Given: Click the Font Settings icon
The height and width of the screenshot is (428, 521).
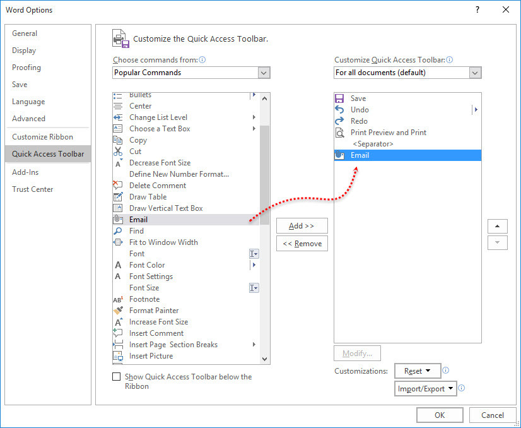Looking at the screenshot, I should [x=117, y=276].
